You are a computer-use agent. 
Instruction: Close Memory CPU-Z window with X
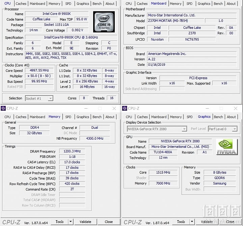coord(114,108)
